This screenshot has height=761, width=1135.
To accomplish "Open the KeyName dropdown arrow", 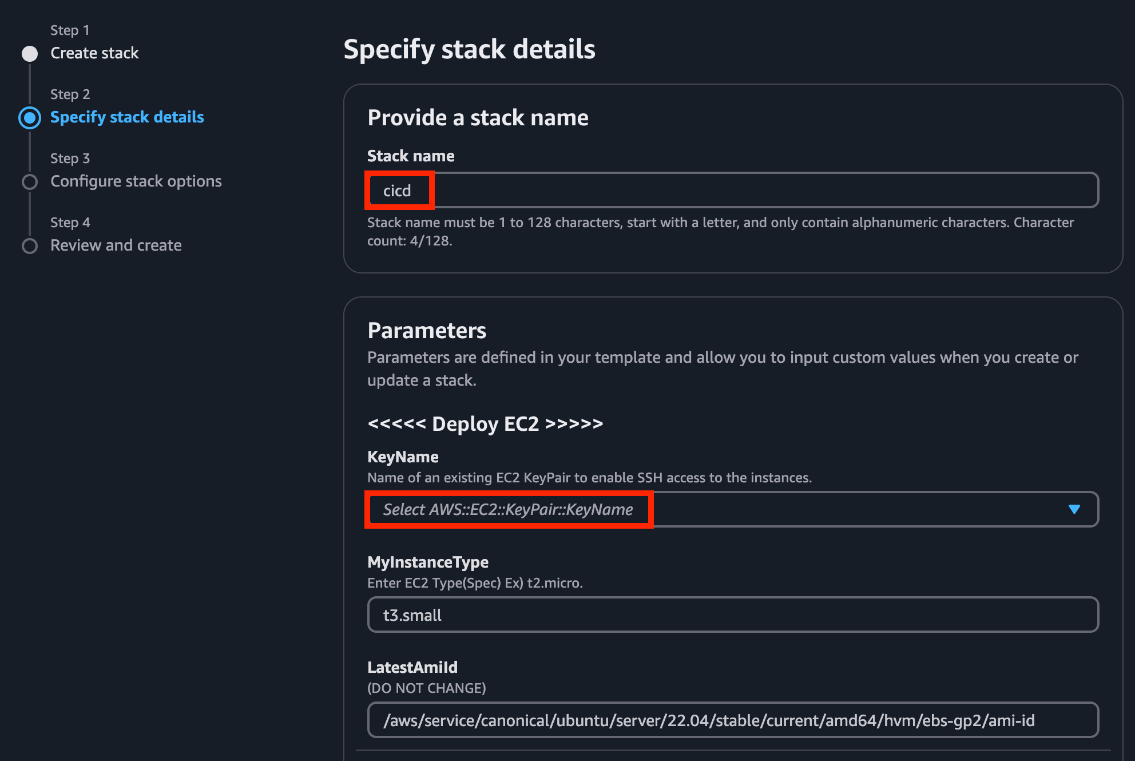I will [1074, 509].
